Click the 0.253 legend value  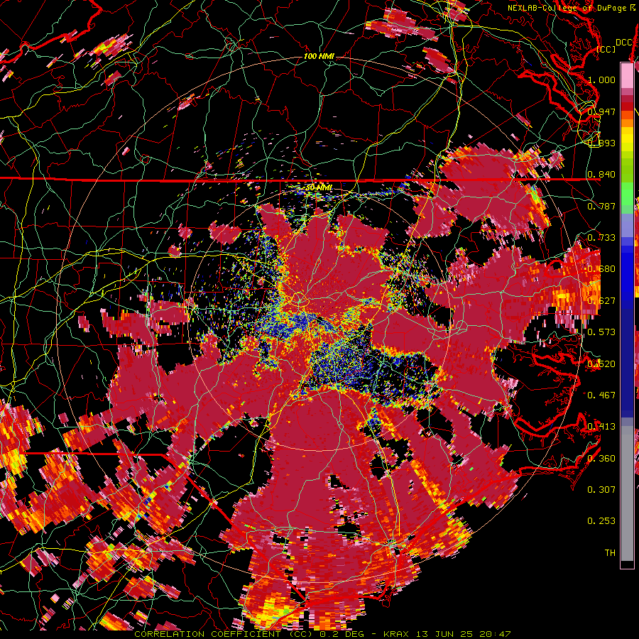coord(601,521)
